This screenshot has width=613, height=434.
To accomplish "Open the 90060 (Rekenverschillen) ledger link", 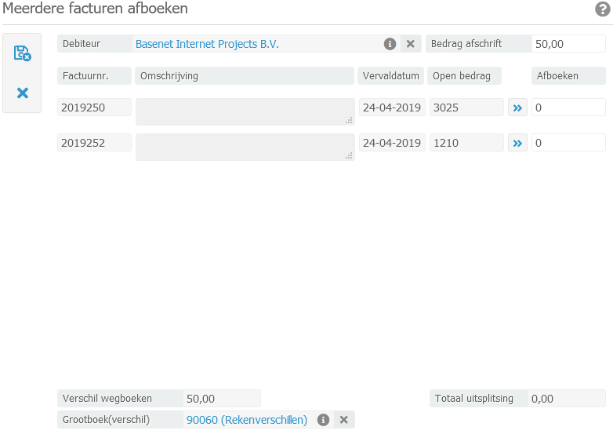I will (x=247, y=420).
